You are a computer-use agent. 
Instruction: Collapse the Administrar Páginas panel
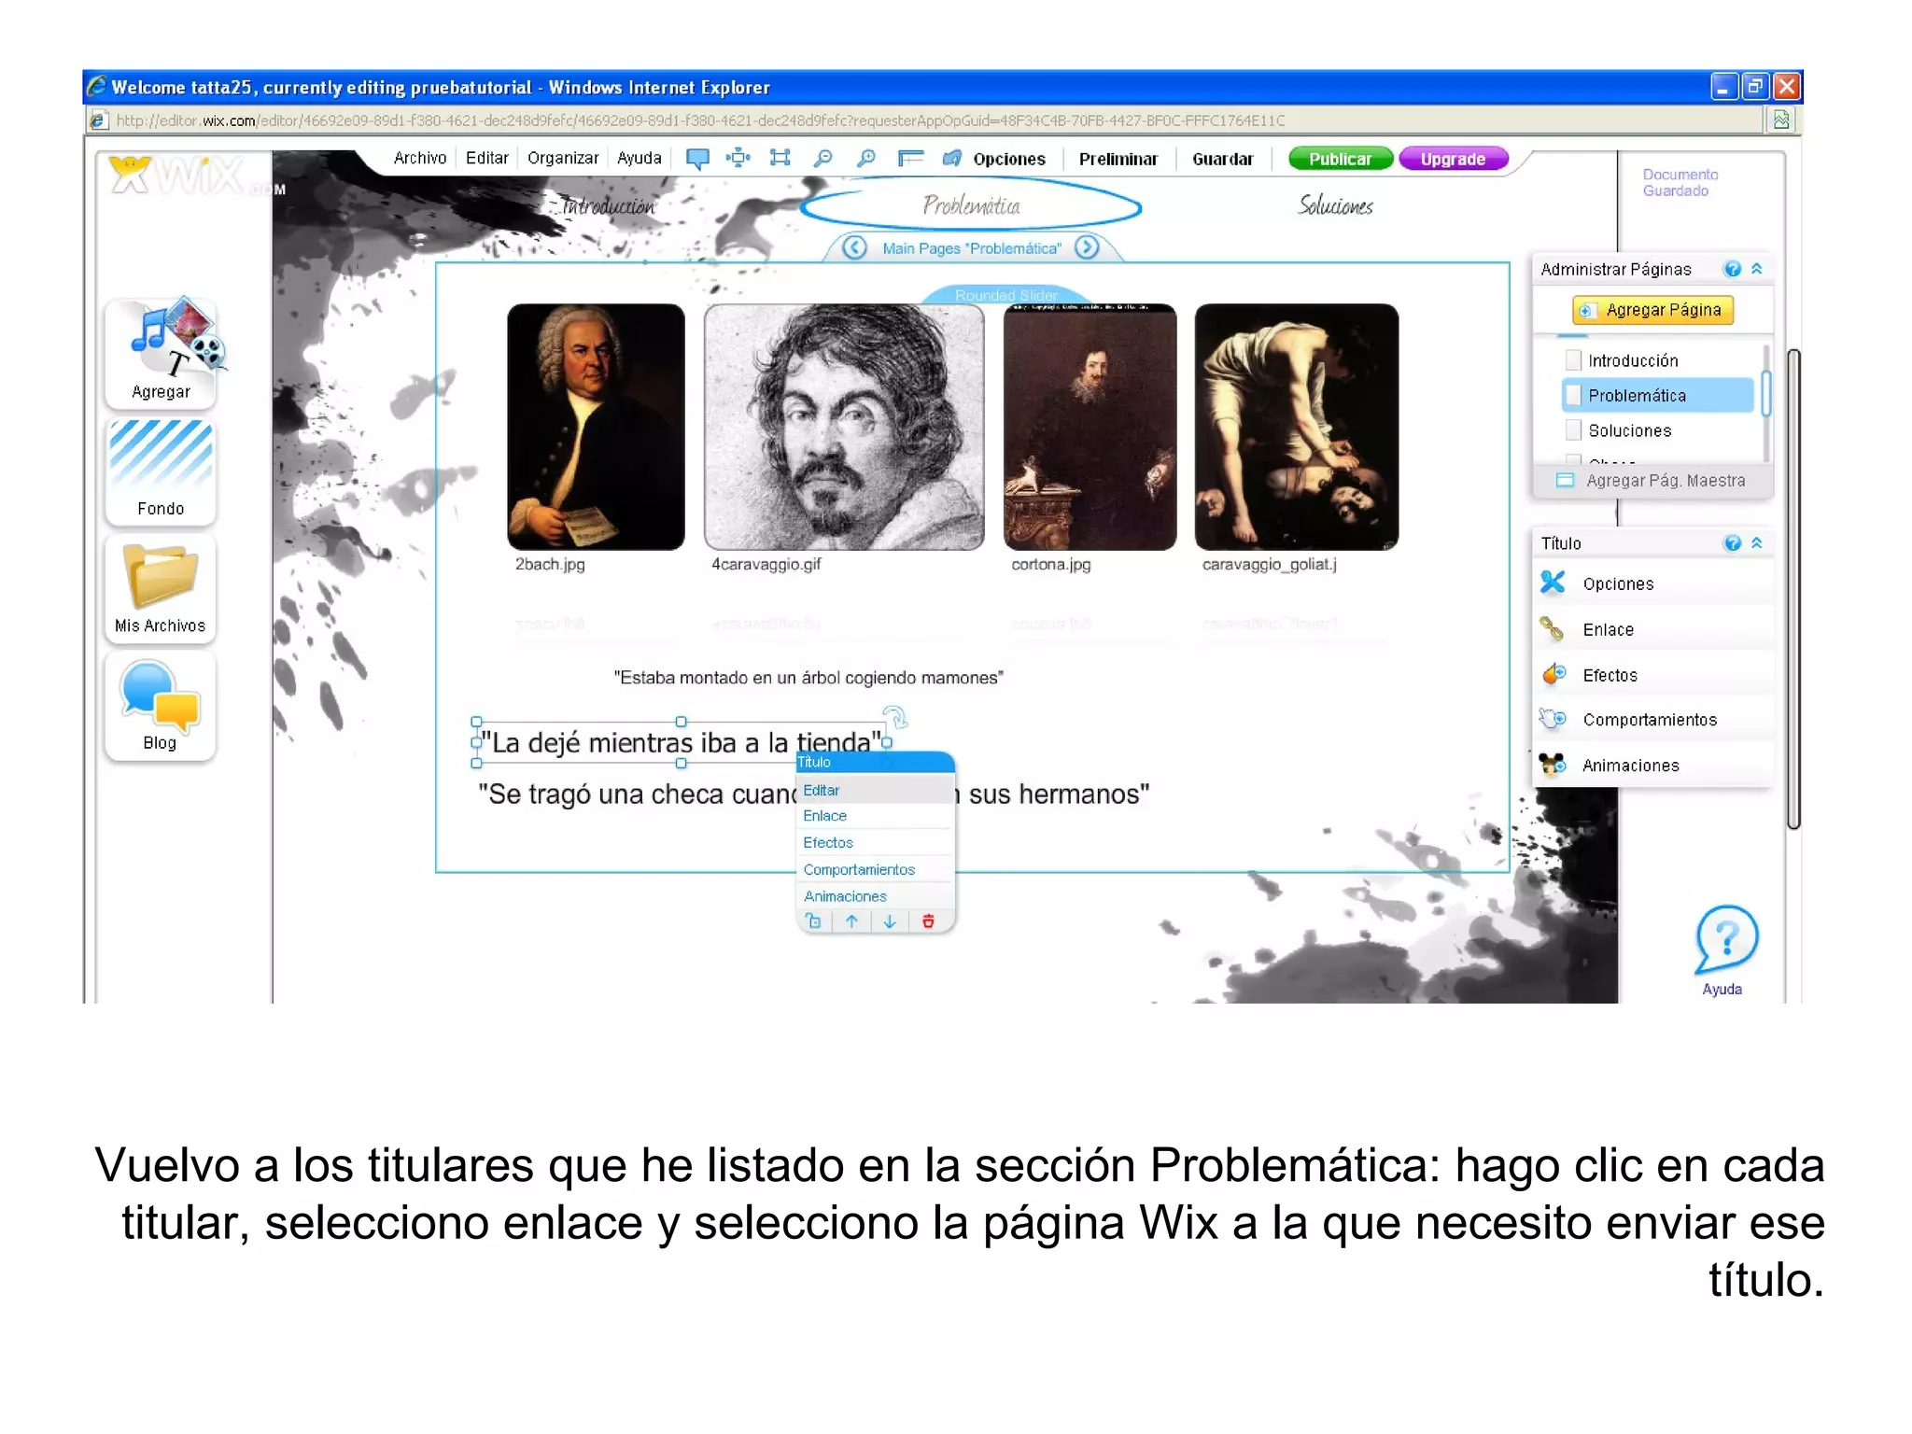pyautogui.click(x=1757, y=269)
